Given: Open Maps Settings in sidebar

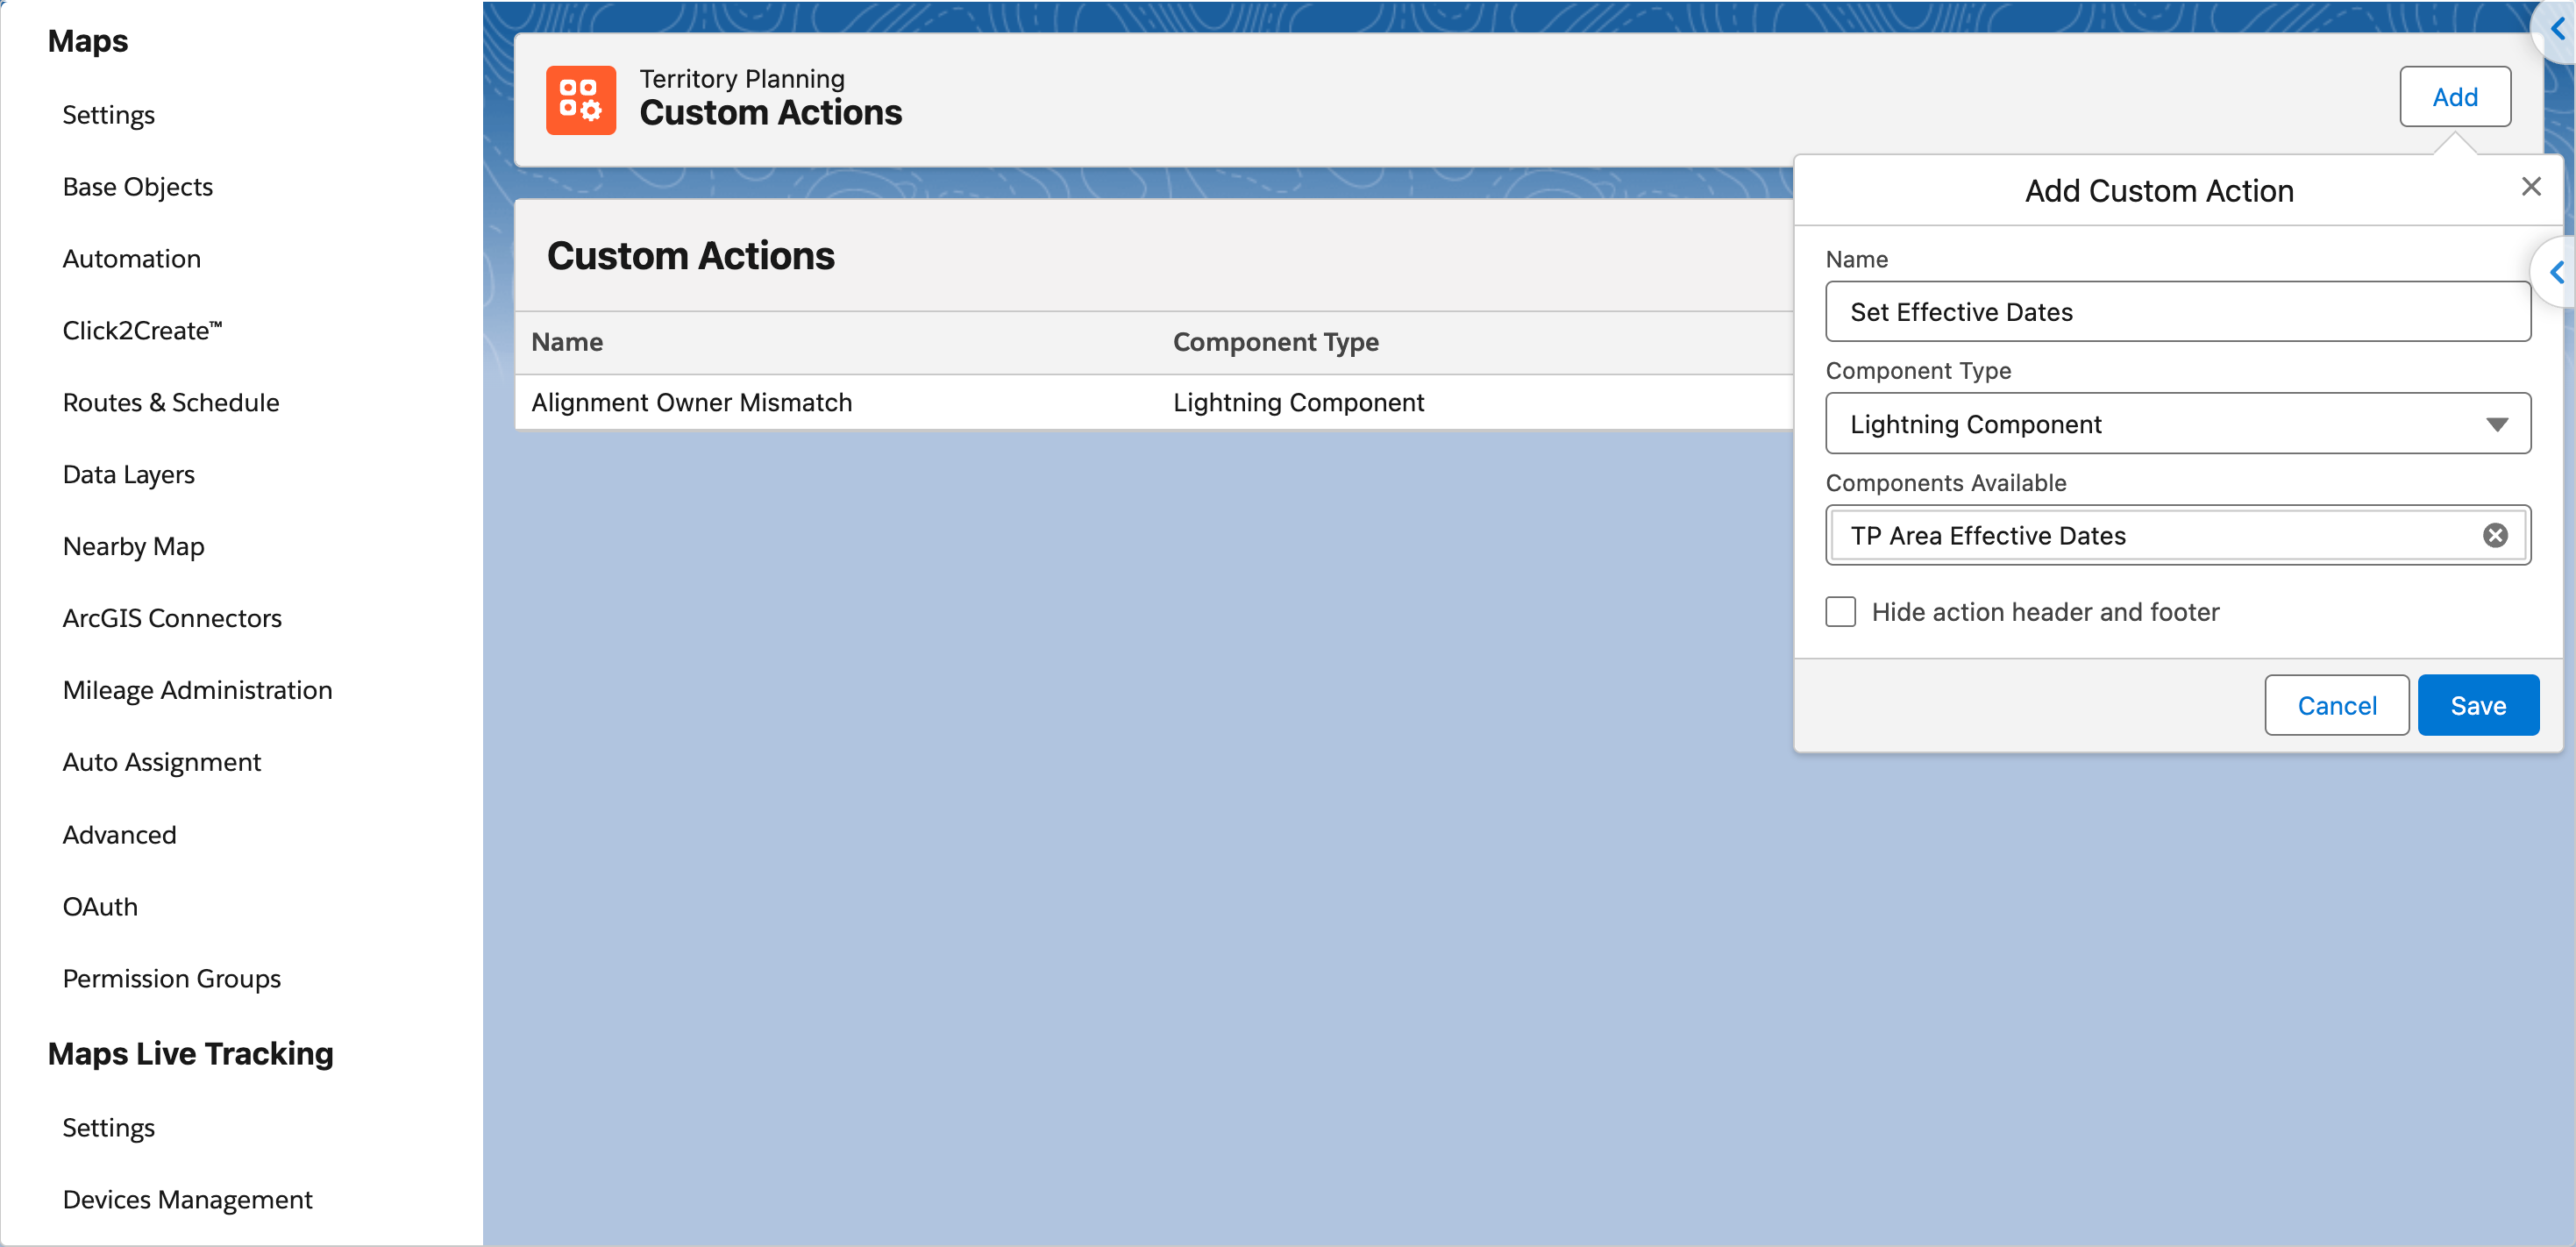Looking at the screenshot, I should tap(109, 115).
